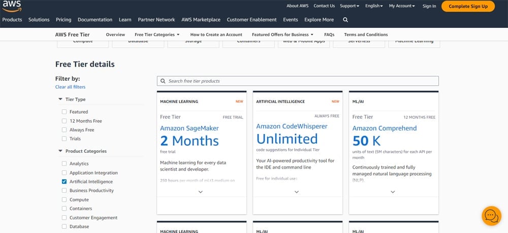Uncheck the Artificial Intelligence checkbox

click(x=64, y=182)
